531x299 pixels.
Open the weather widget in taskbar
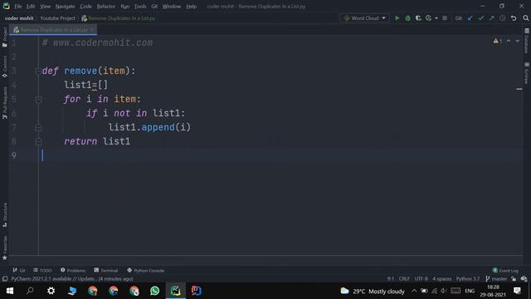pyautogui.click(x=373, y=291)
